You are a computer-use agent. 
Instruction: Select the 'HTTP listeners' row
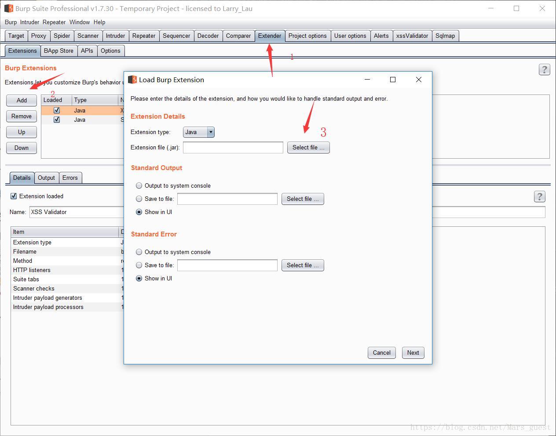coord(67,270)
